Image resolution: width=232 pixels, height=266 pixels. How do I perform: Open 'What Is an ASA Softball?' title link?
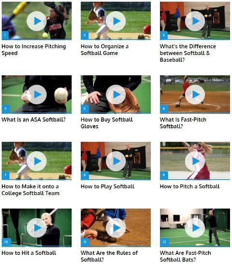tap(33, 120)
